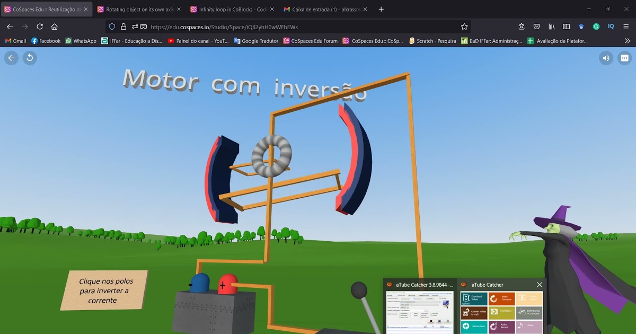Go to the browser home page
Viewport: 636px width, 334px height.
click(x=55, y=27)
